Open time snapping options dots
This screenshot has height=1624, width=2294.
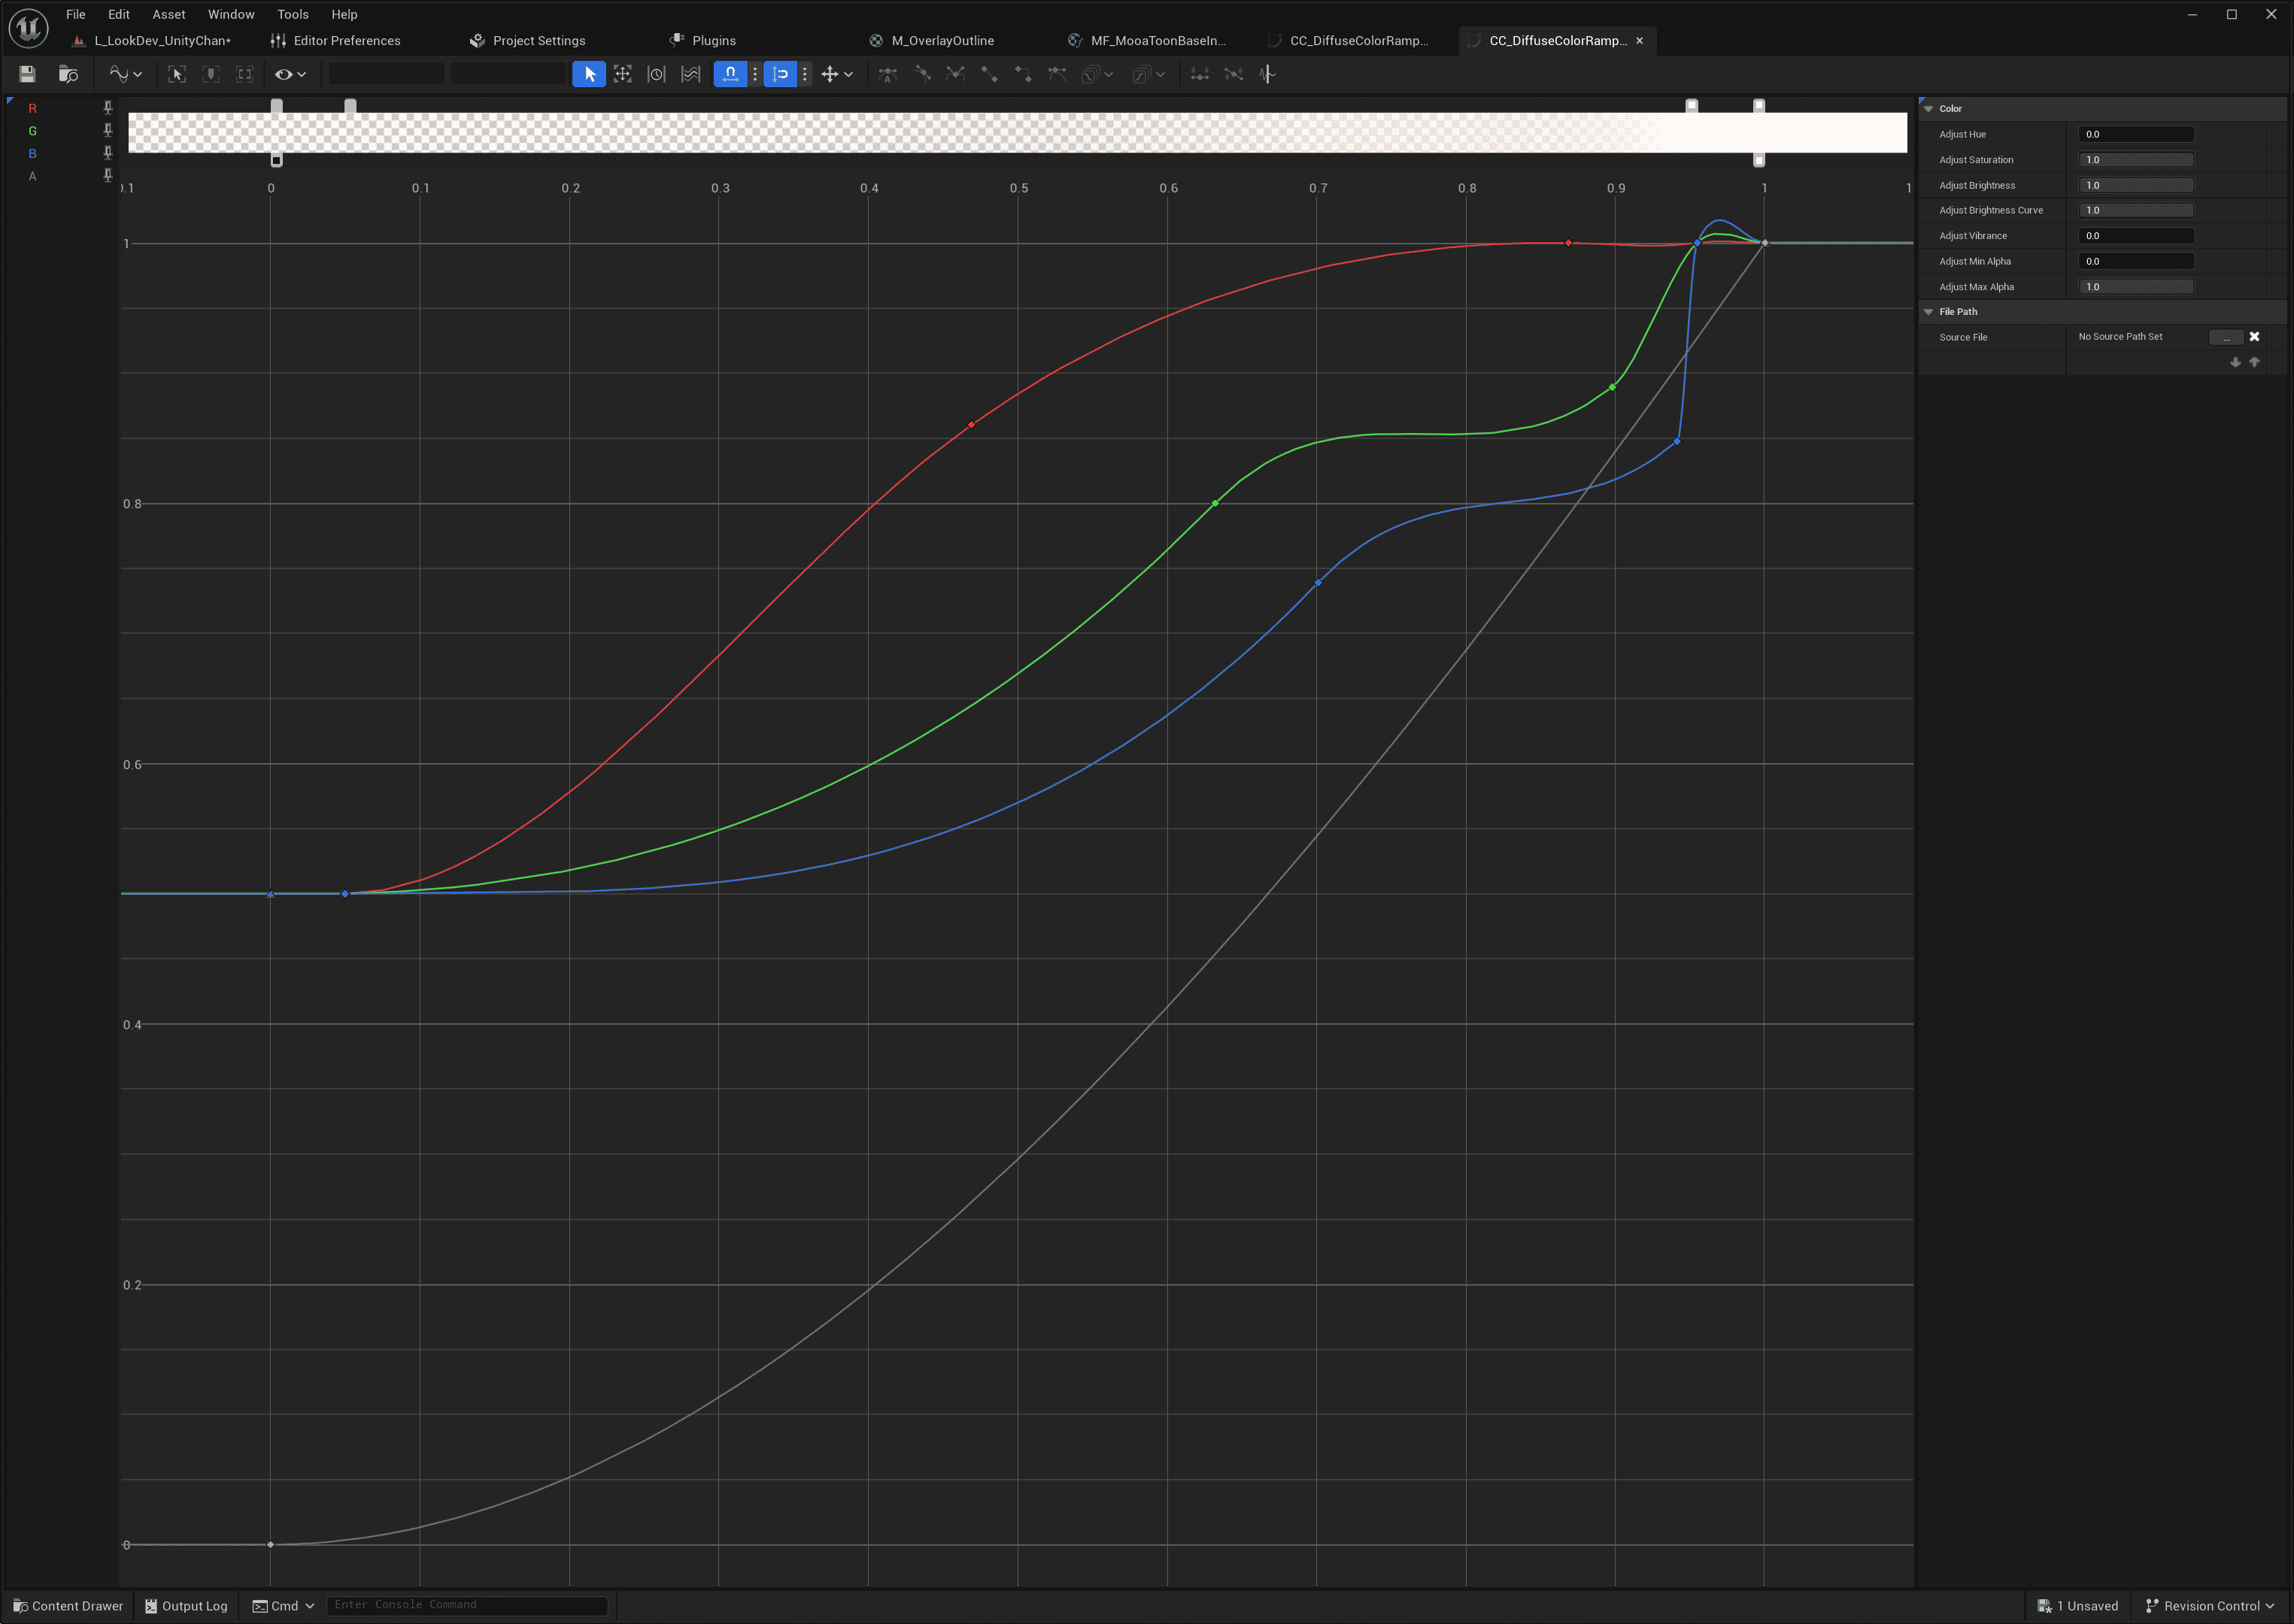(755, 74)
